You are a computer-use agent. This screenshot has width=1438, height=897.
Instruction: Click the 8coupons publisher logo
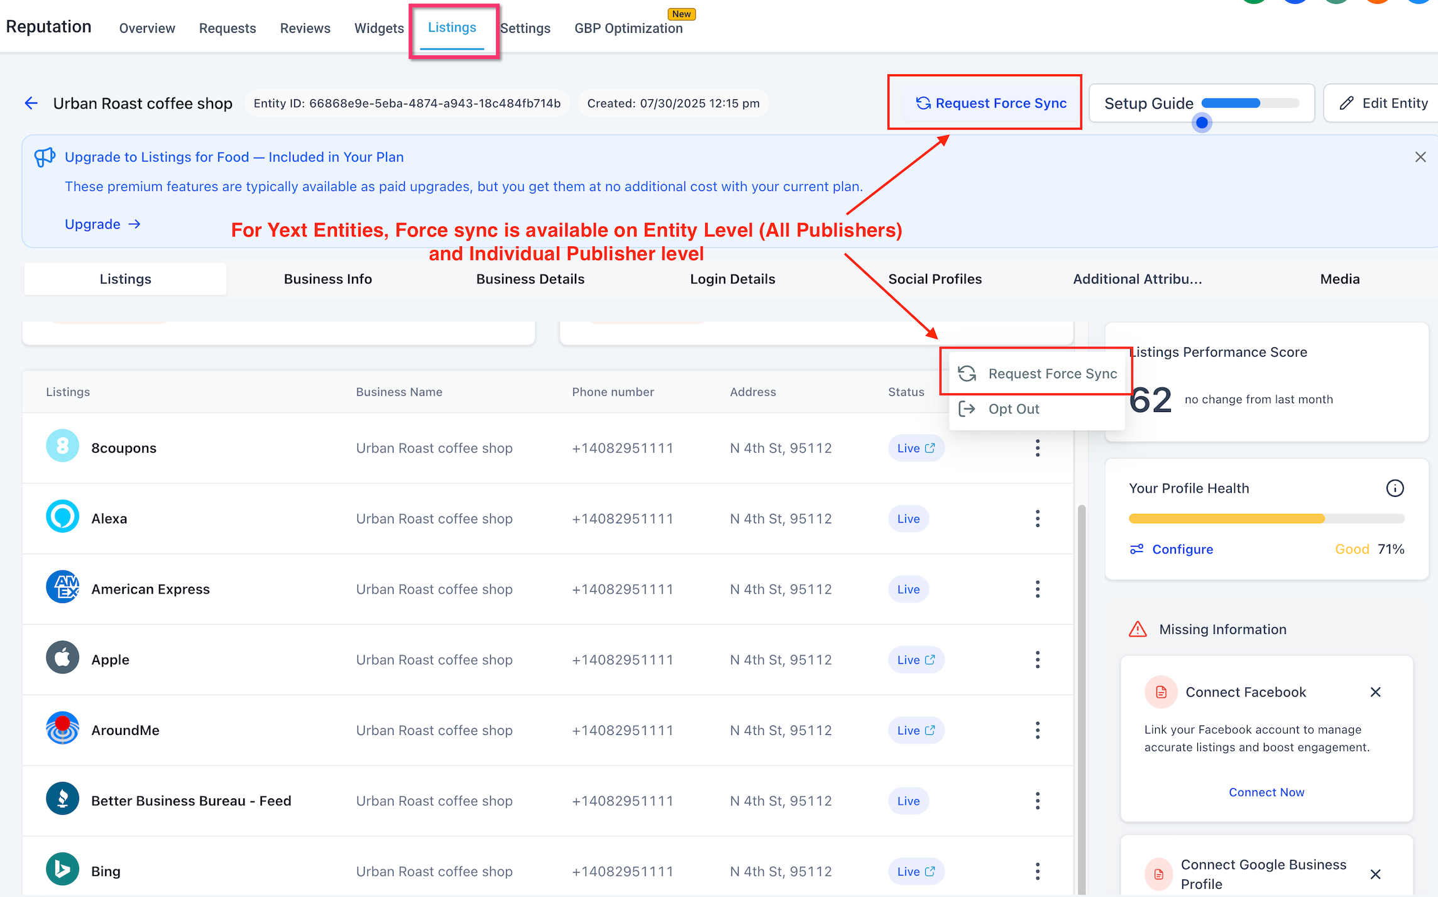[62, 447]
